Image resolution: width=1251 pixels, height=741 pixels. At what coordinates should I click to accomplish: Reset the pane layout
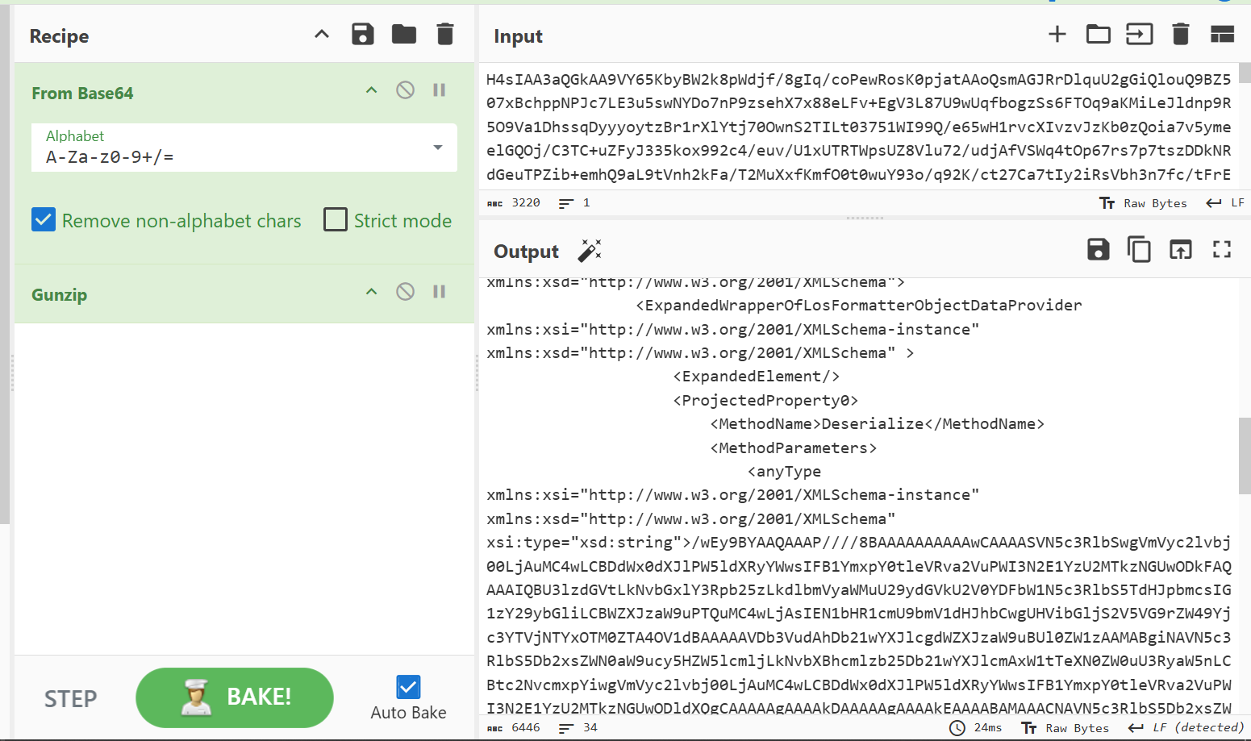(1223, 35)
